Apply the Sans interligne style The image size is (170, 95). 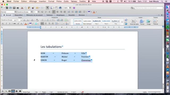(87, 22)
